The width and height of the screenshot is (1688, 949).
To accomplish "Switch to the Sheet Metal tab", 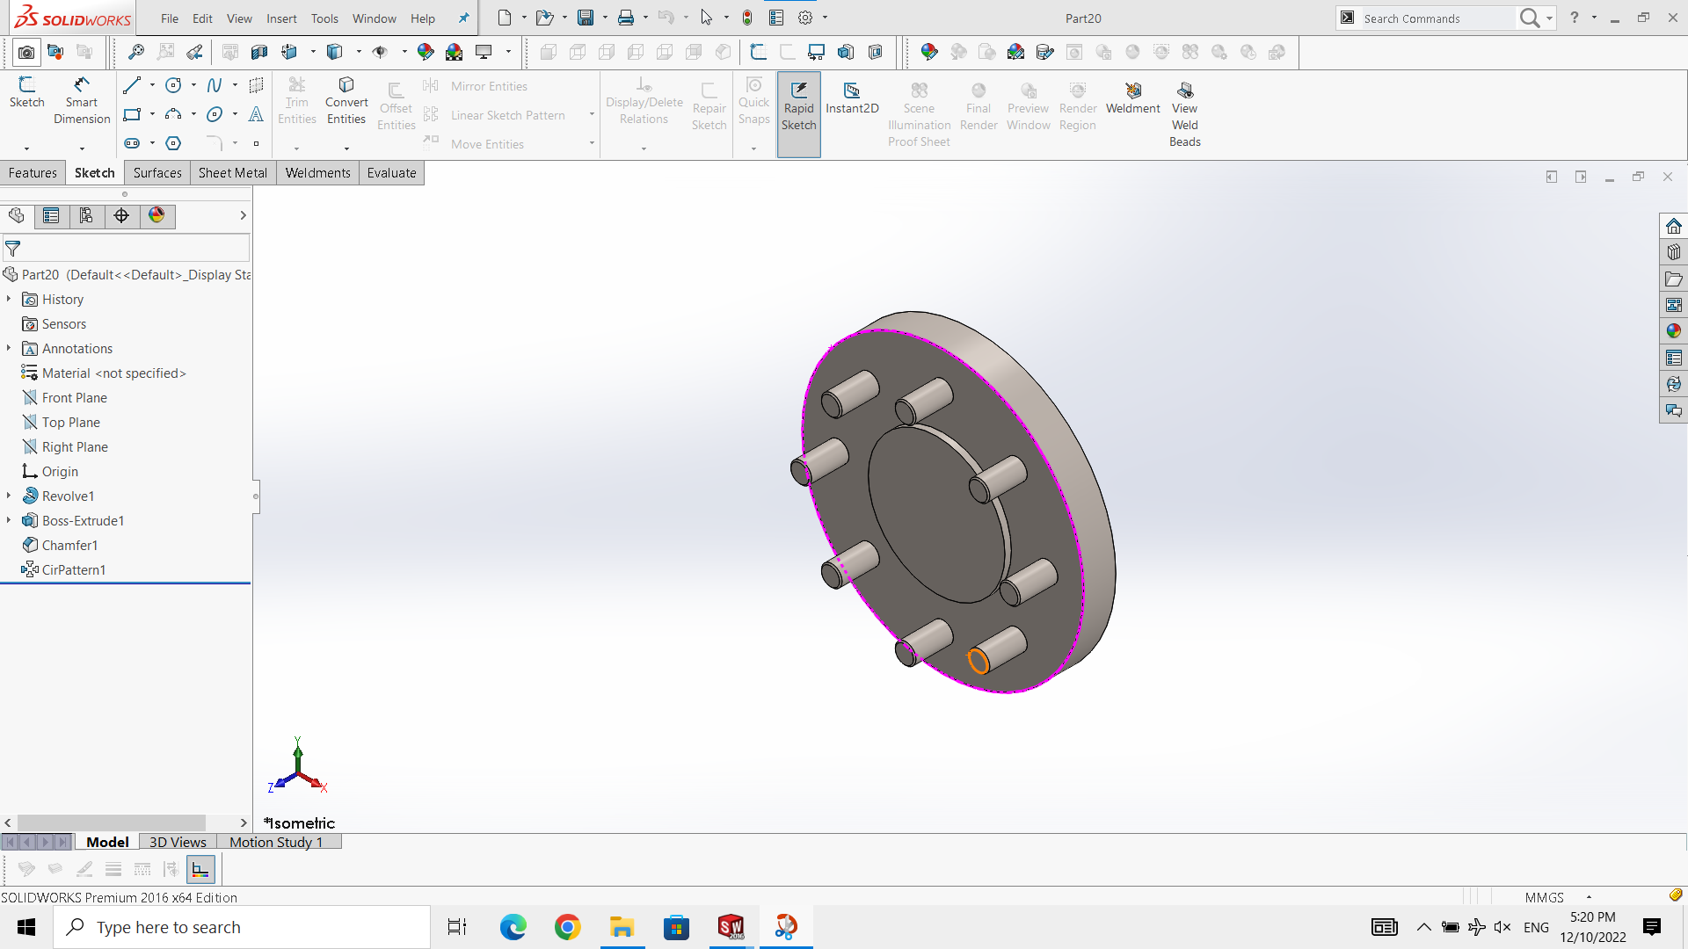I will [233, 173].
